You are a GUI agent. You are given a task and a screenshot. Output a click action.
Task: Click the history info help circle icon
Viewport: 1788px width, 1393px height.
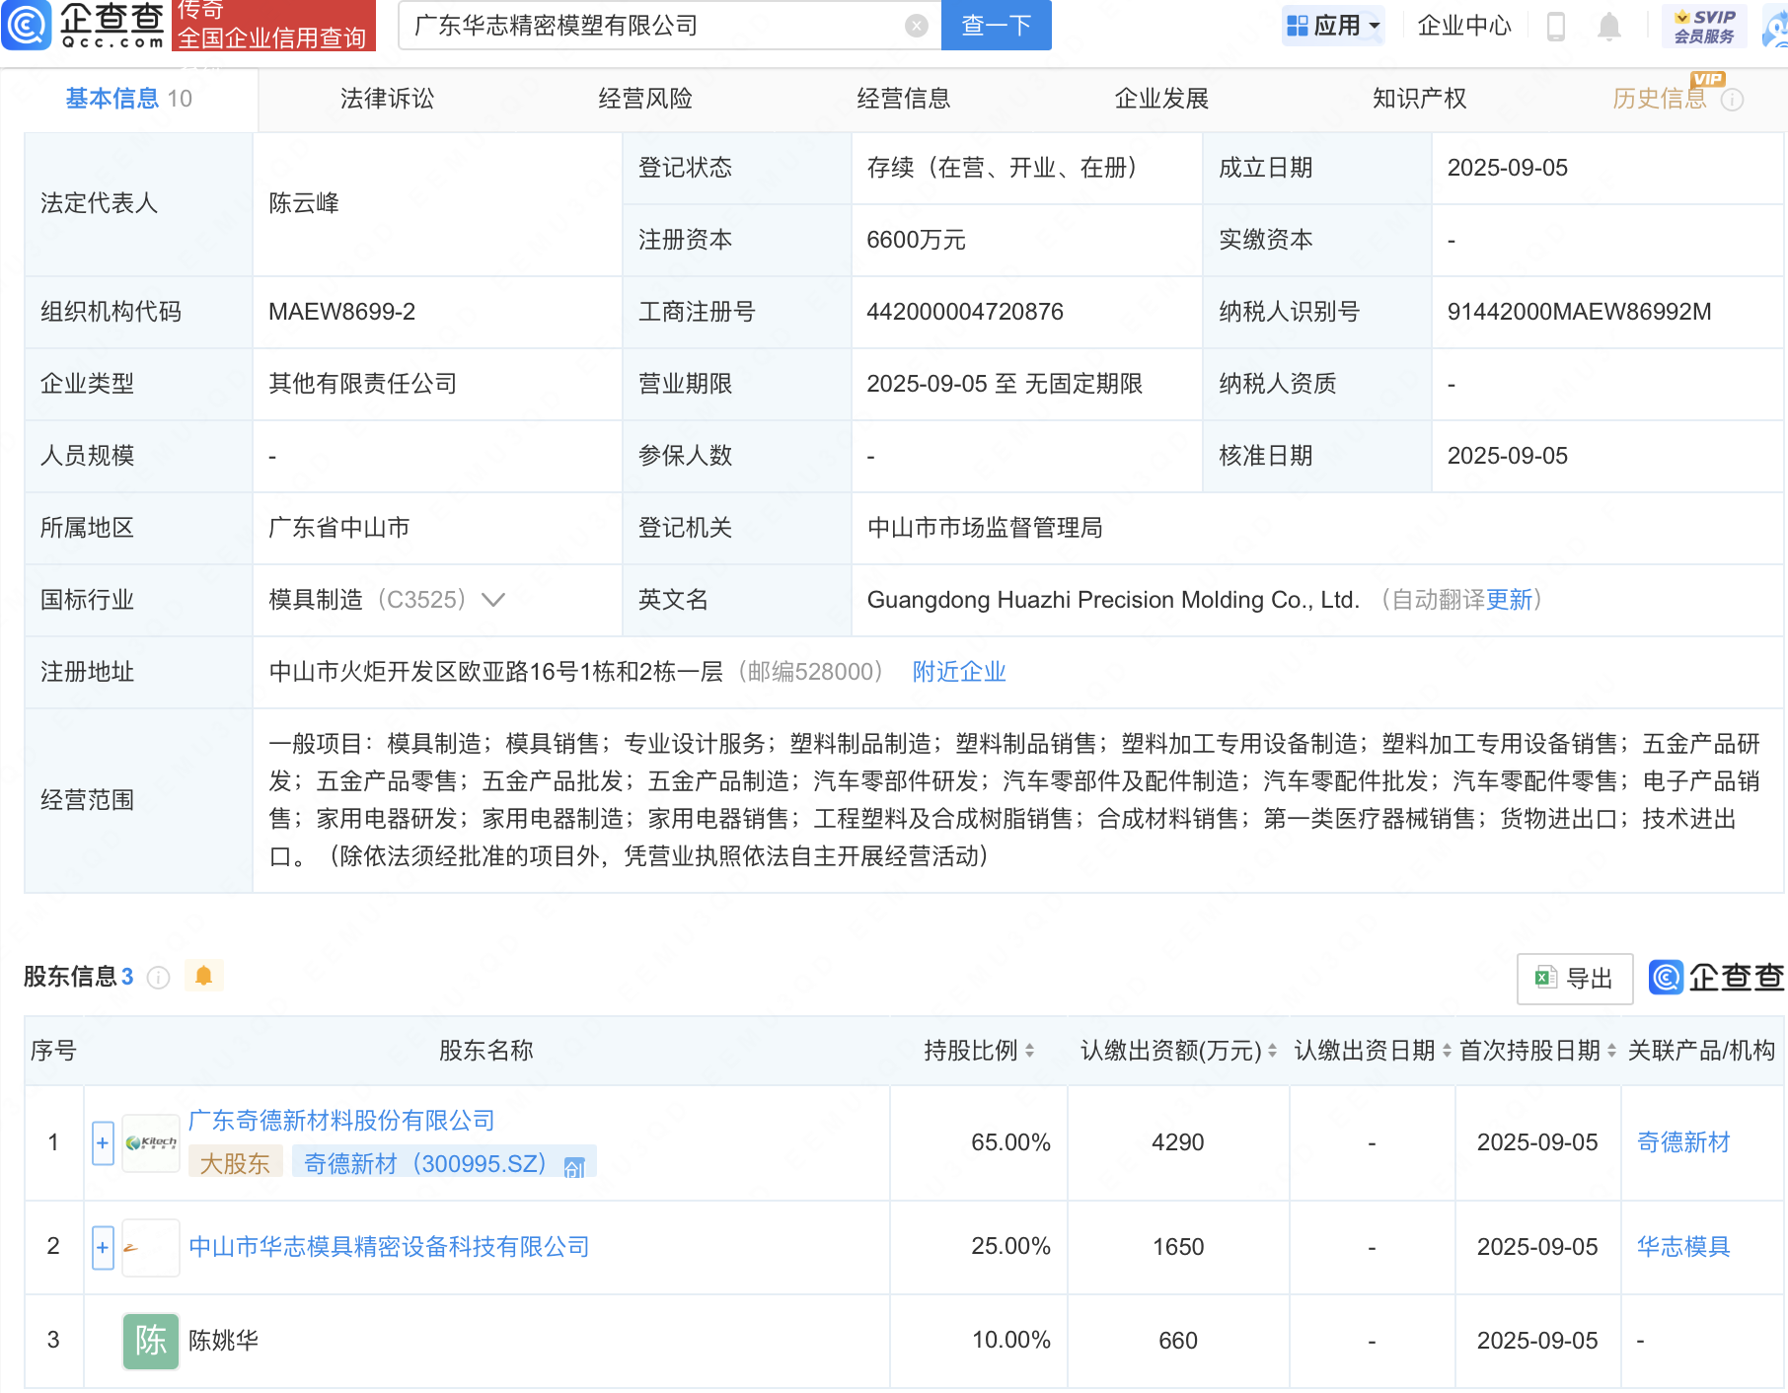coord(1733,100)
